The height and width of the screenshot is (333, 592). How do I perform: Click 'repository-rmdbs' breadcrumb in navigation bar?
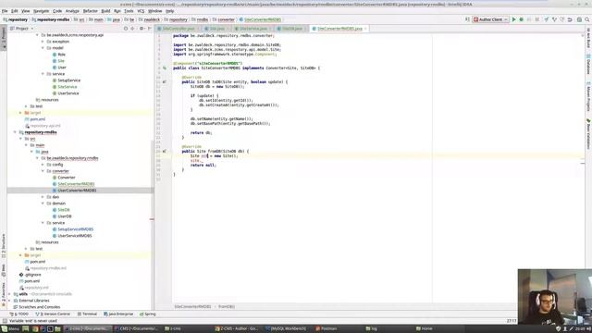(x=53, y=19)
